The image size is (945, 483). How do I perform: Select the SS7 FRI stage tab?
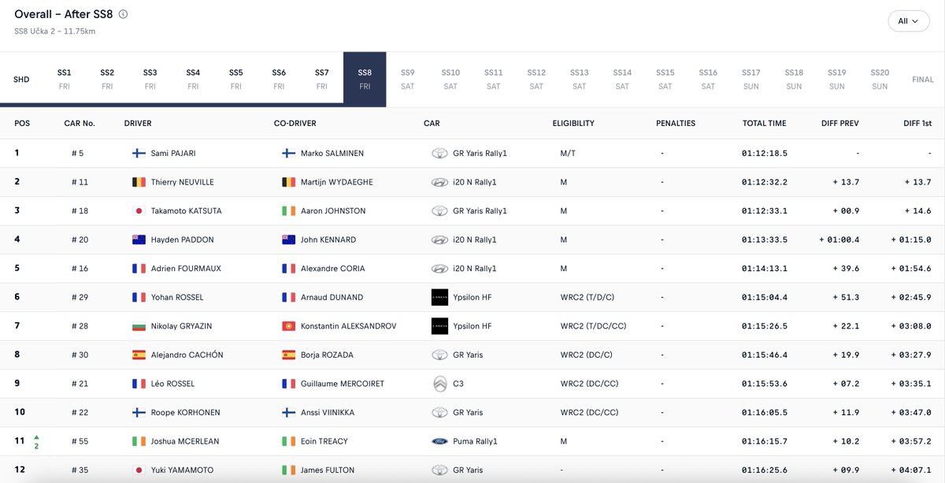click(x=322, y=80)
